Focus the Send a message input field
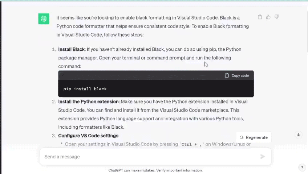This screenshot has height=174, width=308. pos(155,157)
